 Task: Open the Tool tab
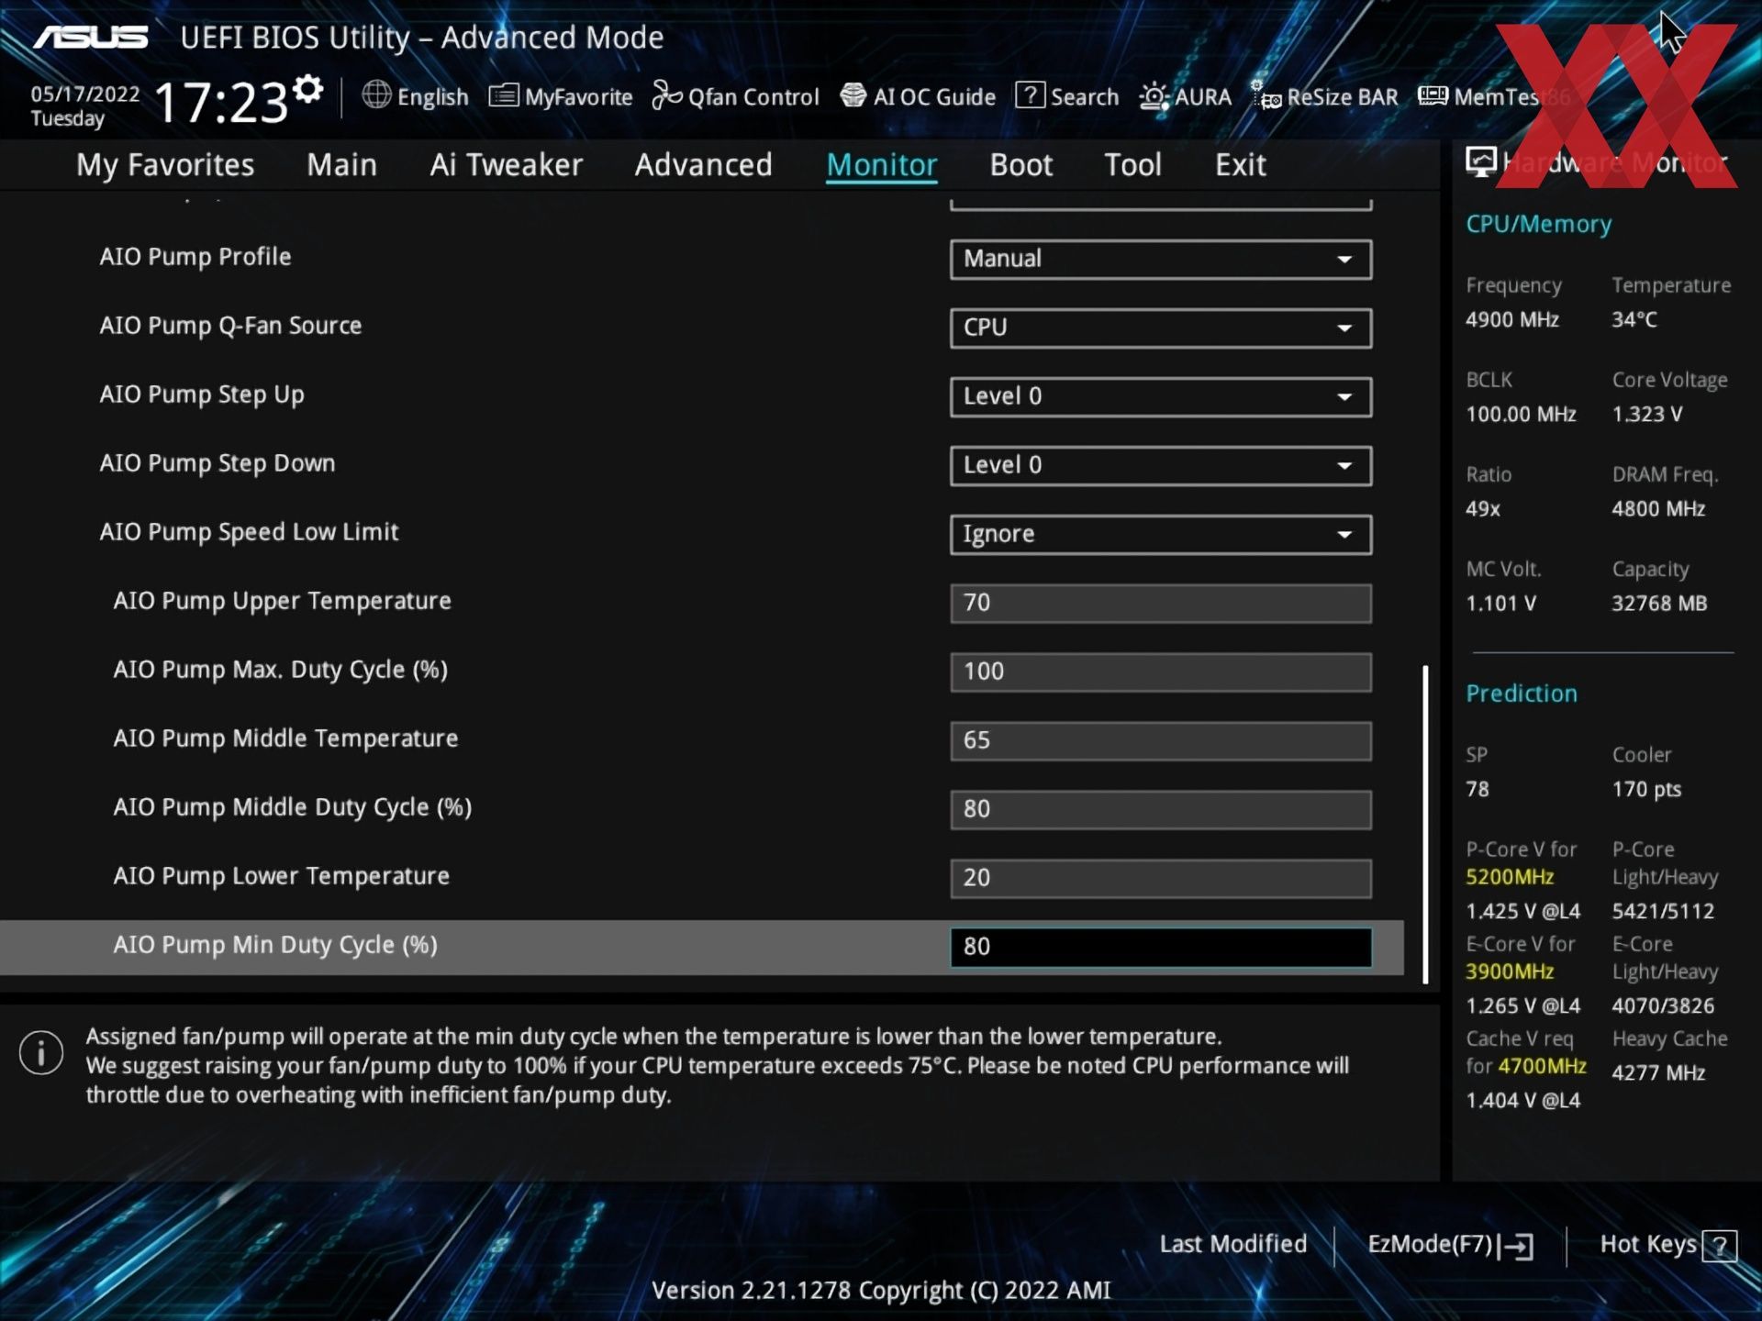(1133, 165)
